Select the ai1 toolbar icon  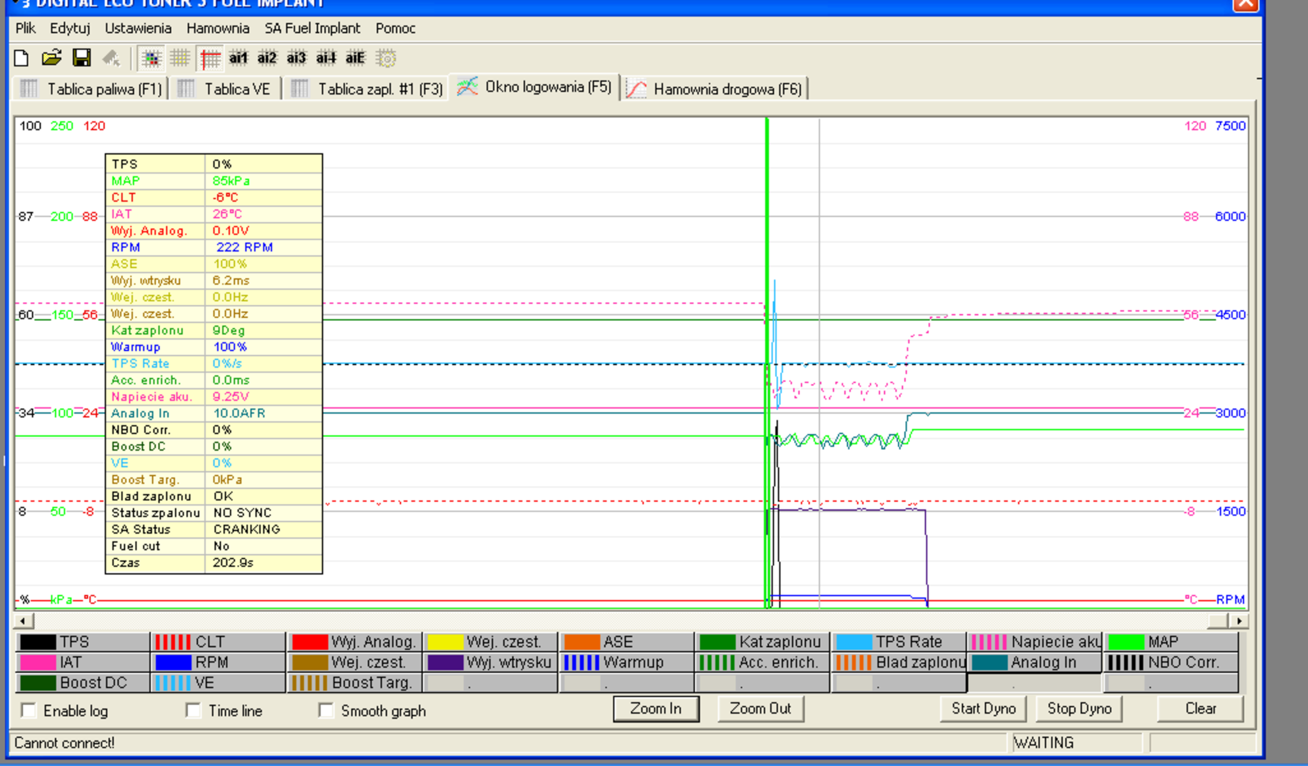click(238, 59)
